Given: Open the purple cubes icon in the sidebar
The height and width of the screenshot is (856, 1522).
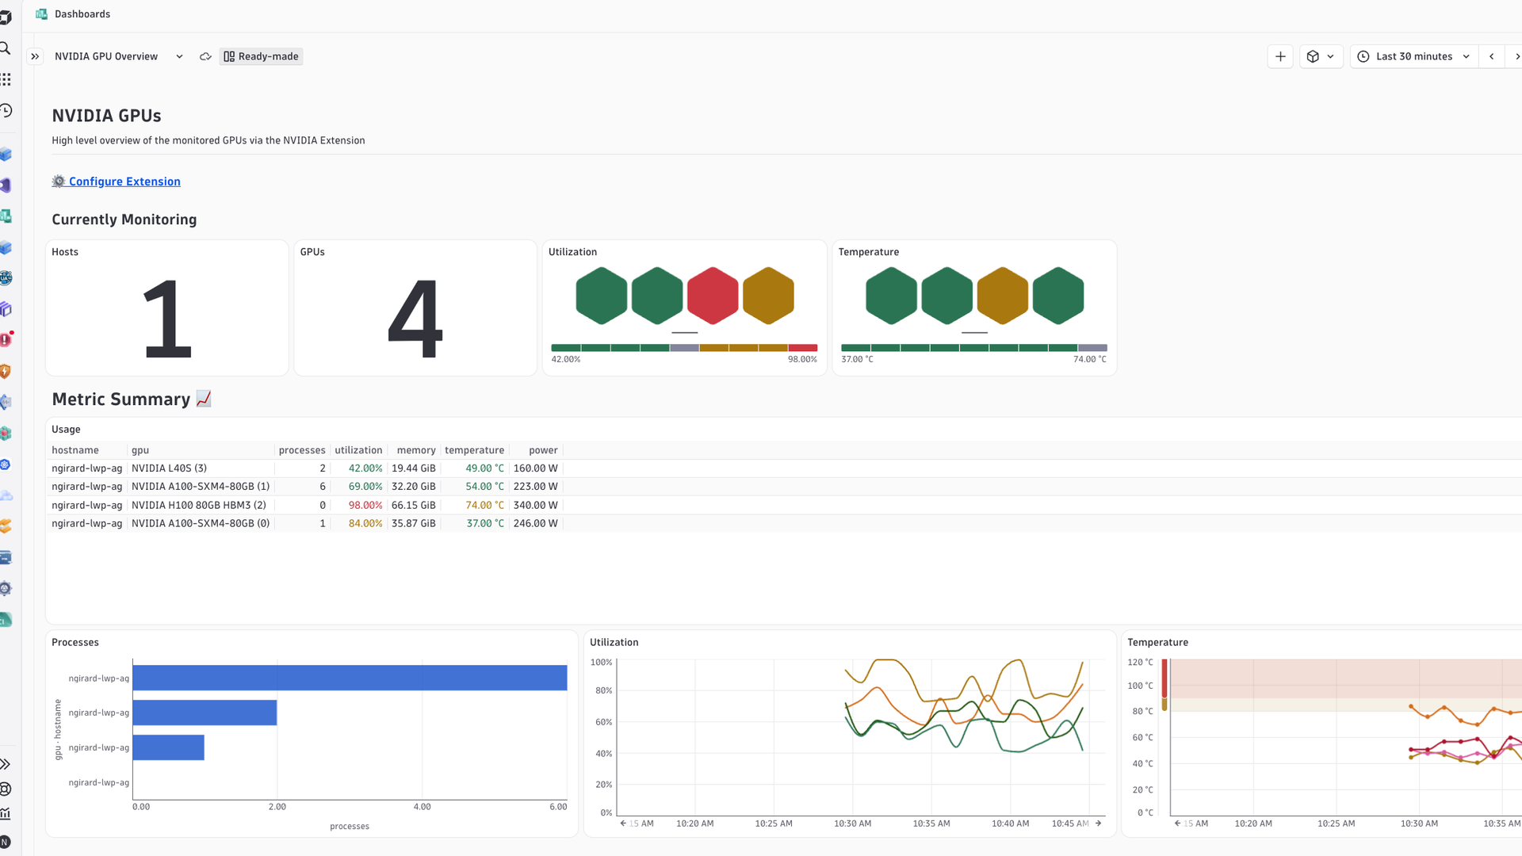Looking at the screenshot, I should (x=5, y=308).
